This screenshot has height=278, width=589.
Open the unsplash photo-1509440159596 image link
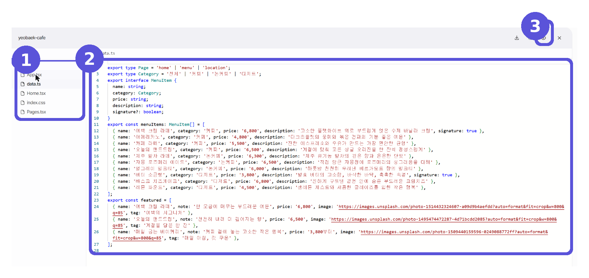454,232
